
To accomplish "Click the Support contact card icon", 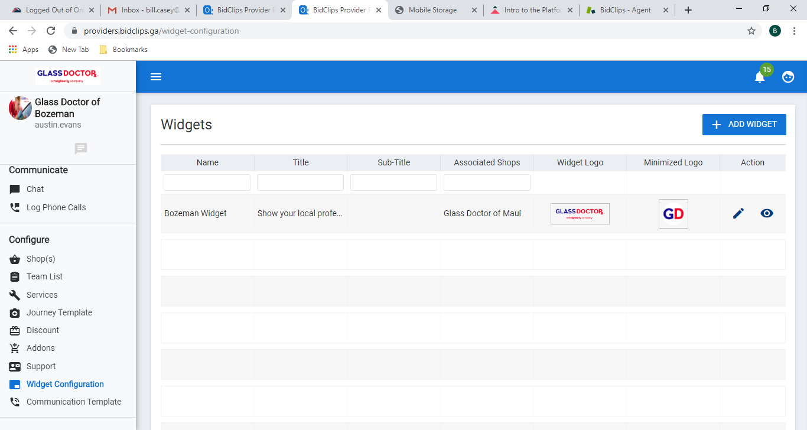I will coord(15,367).
